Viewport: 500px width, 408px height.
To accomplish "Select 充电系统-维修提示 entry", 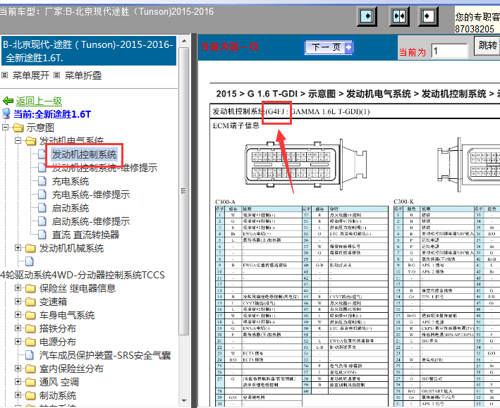I will pyautogui.click(x=91, y=194).
